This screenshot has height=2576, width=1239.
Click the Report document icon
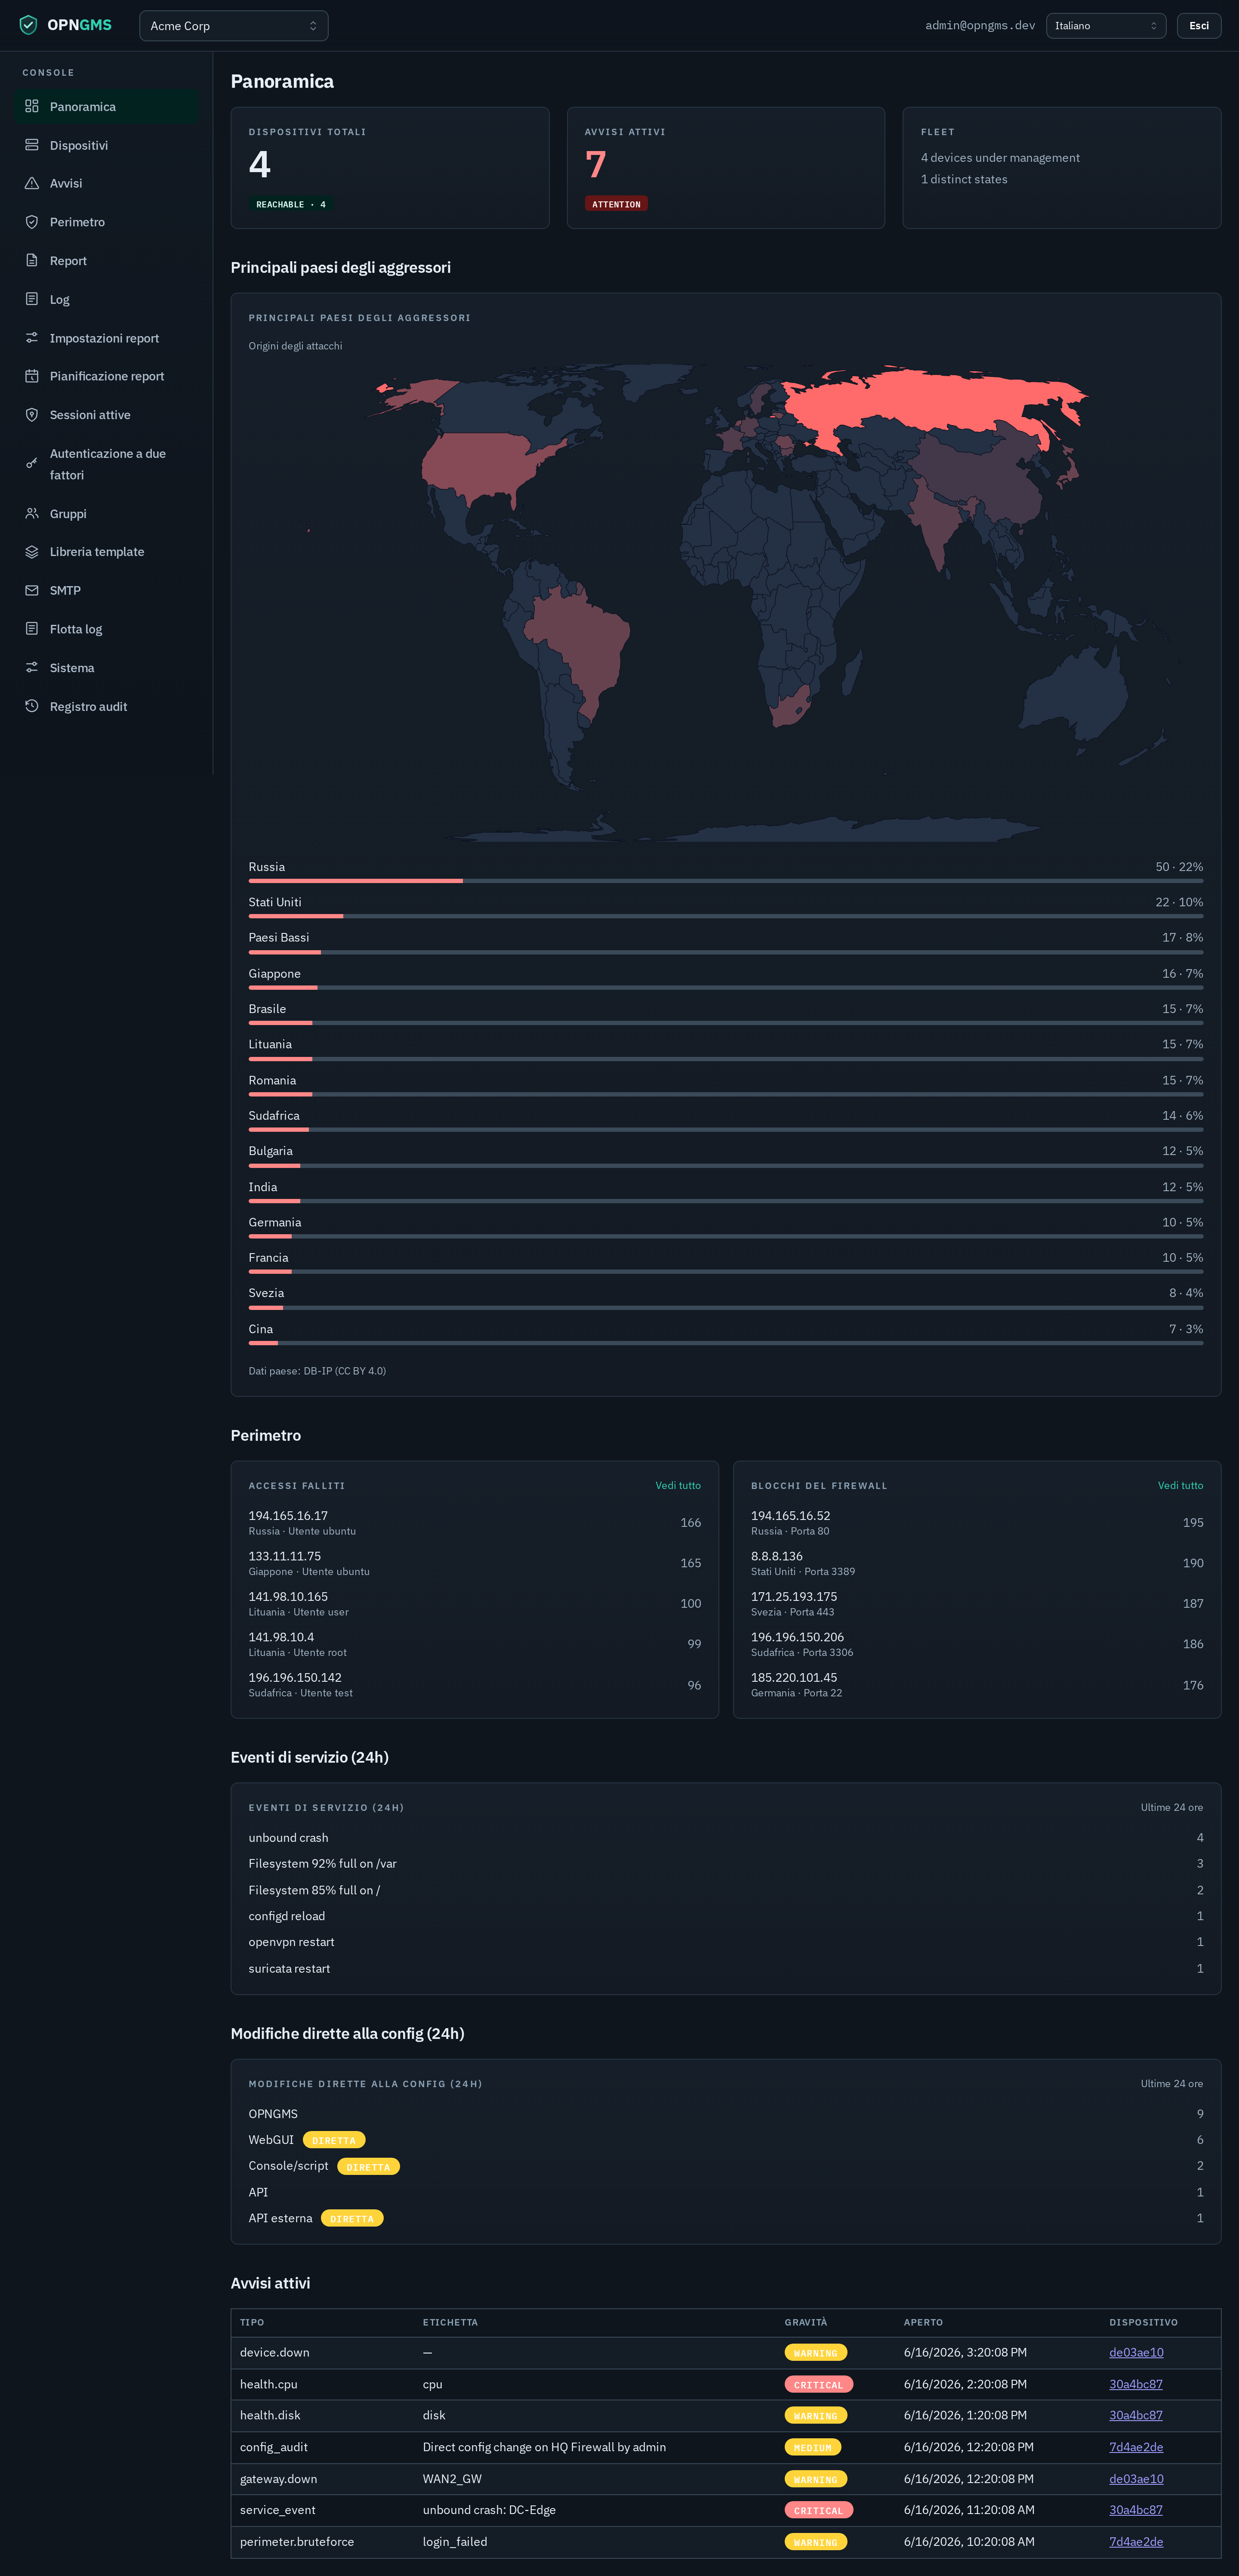(32, 260)
